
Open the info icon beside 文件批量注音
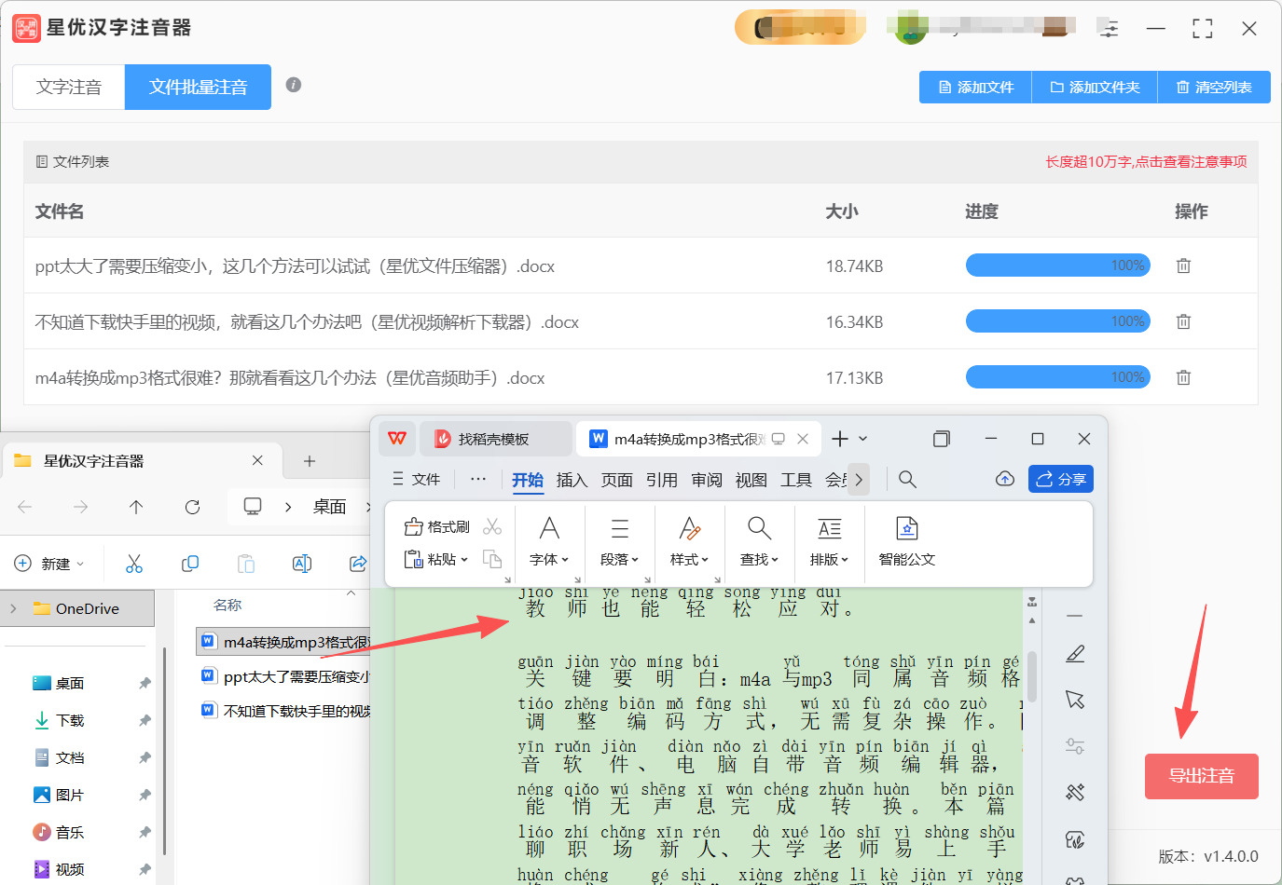pyautogui.click(x=293, y=85)
